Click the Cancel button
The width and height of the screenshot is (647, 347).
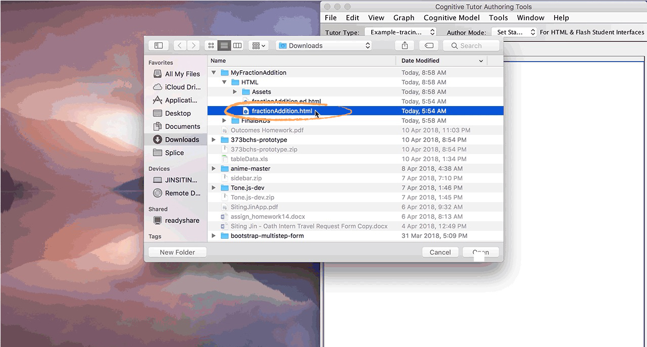click(440, 252)
